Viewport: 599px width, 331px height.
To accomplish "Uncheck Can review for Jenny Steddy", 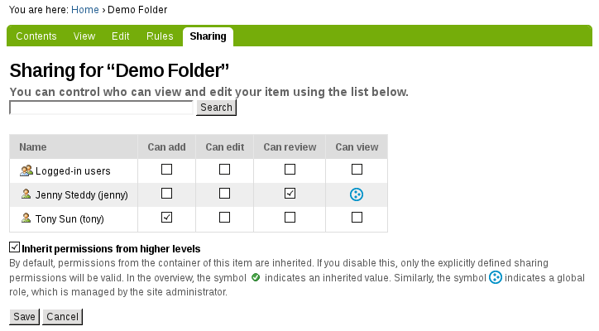I will point(290,194).
